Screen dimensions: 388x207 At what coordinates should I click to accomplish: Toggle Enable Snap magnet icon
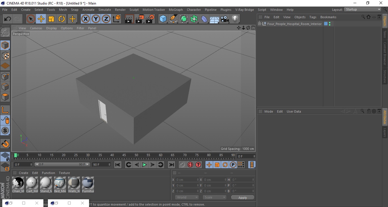[5, 144]
